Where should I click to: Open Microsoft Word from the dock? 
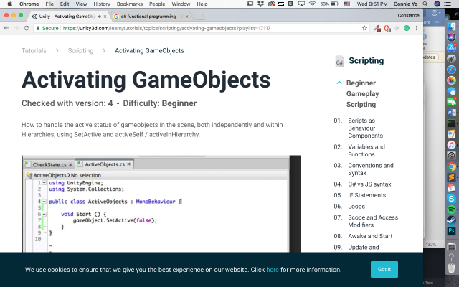[451, 113]
